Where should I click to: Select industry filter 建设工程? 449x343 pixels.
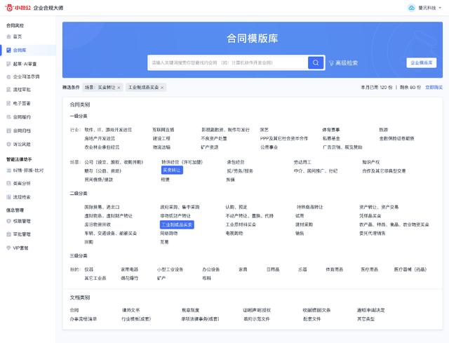click(x=161, y=138)
